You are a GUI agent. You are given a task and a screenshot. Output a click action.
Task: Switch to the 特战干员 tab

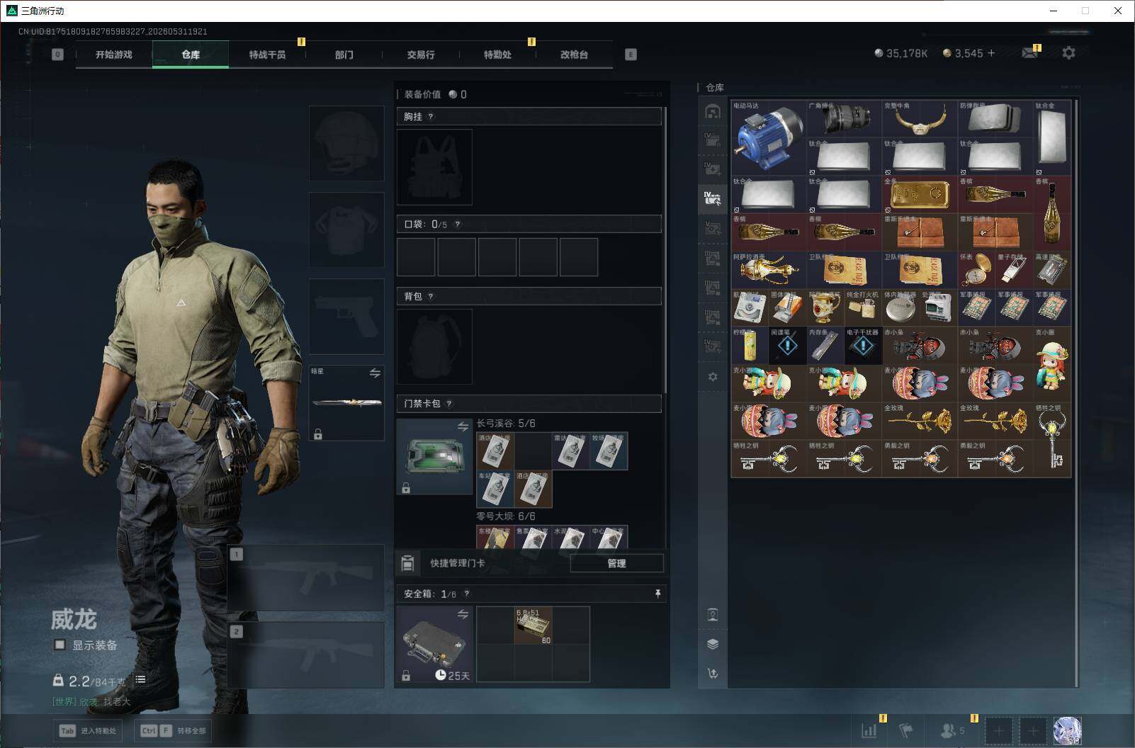[267, 55]
